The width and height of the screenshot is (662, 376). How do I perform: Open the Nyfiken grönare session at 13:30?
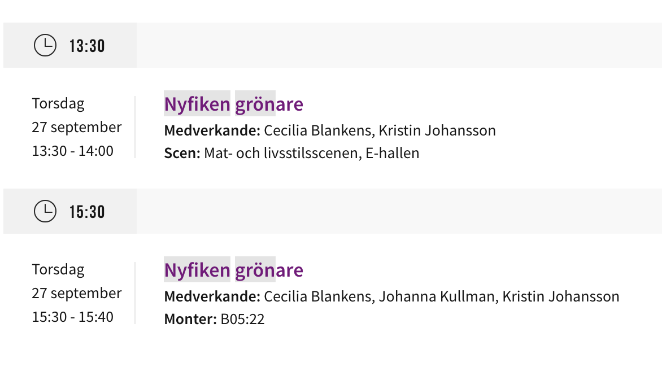233,104
